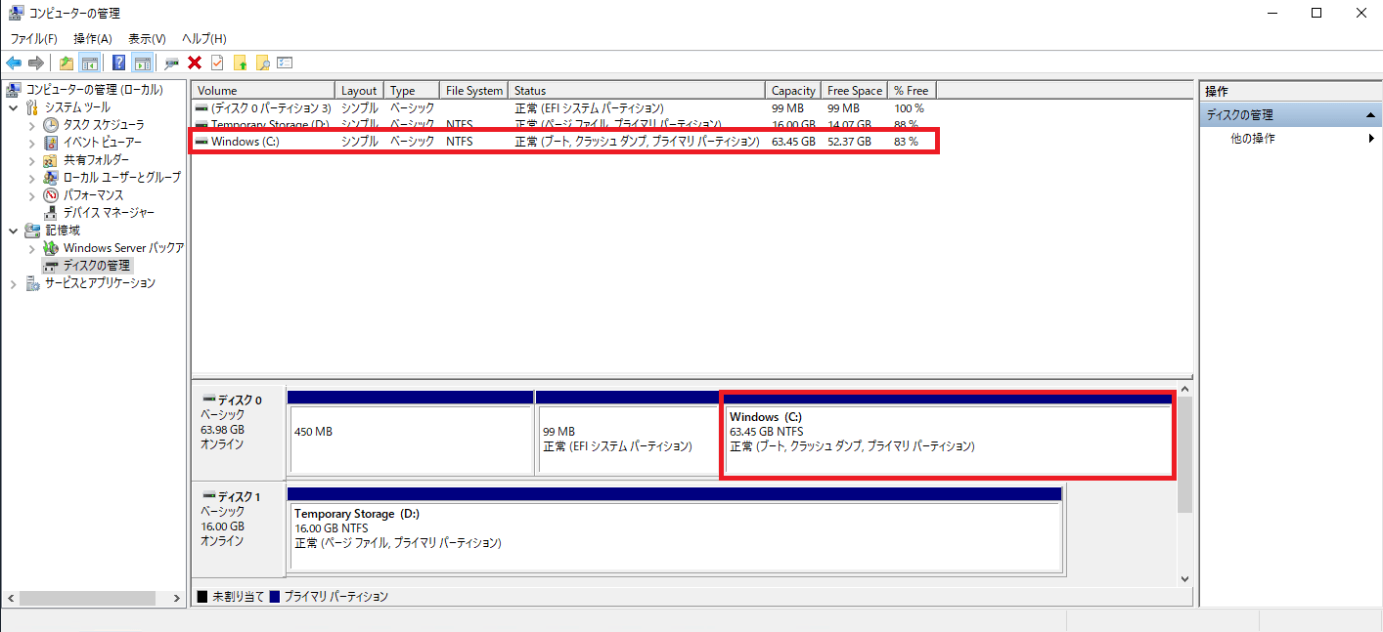Click the properties page checkmark icon
The height and width of the screenshot is (632, 1383).
[216, 63]
